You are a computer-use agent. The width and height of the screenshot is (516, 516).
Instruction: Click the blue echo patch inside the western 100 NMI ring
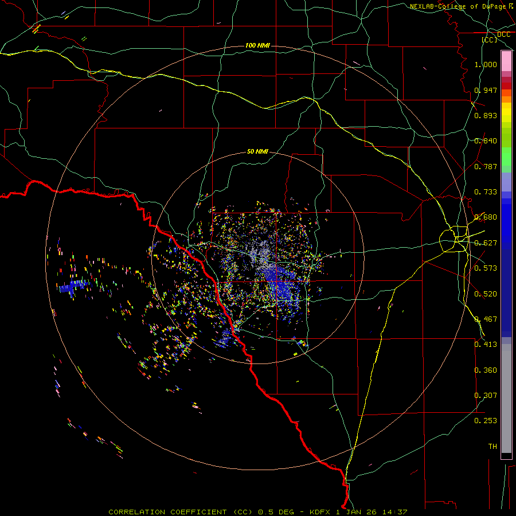(73, 287)
